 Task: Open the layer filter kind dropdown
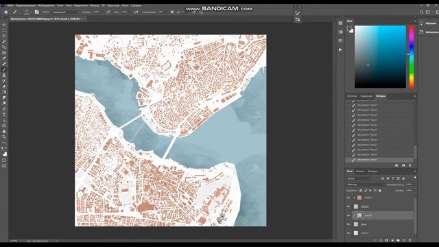coord(359,178)
